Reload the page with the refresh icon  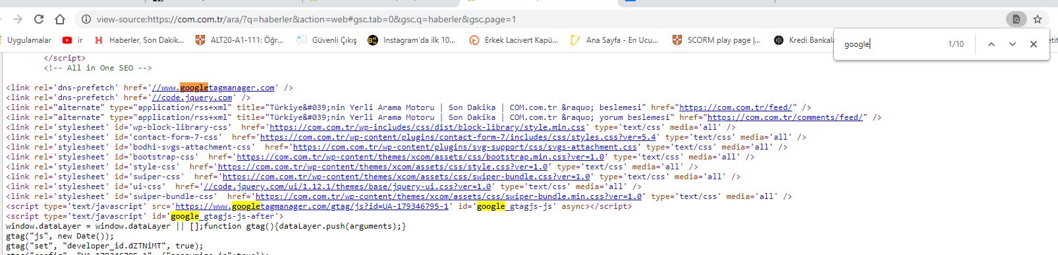click(x=39, y=19)
